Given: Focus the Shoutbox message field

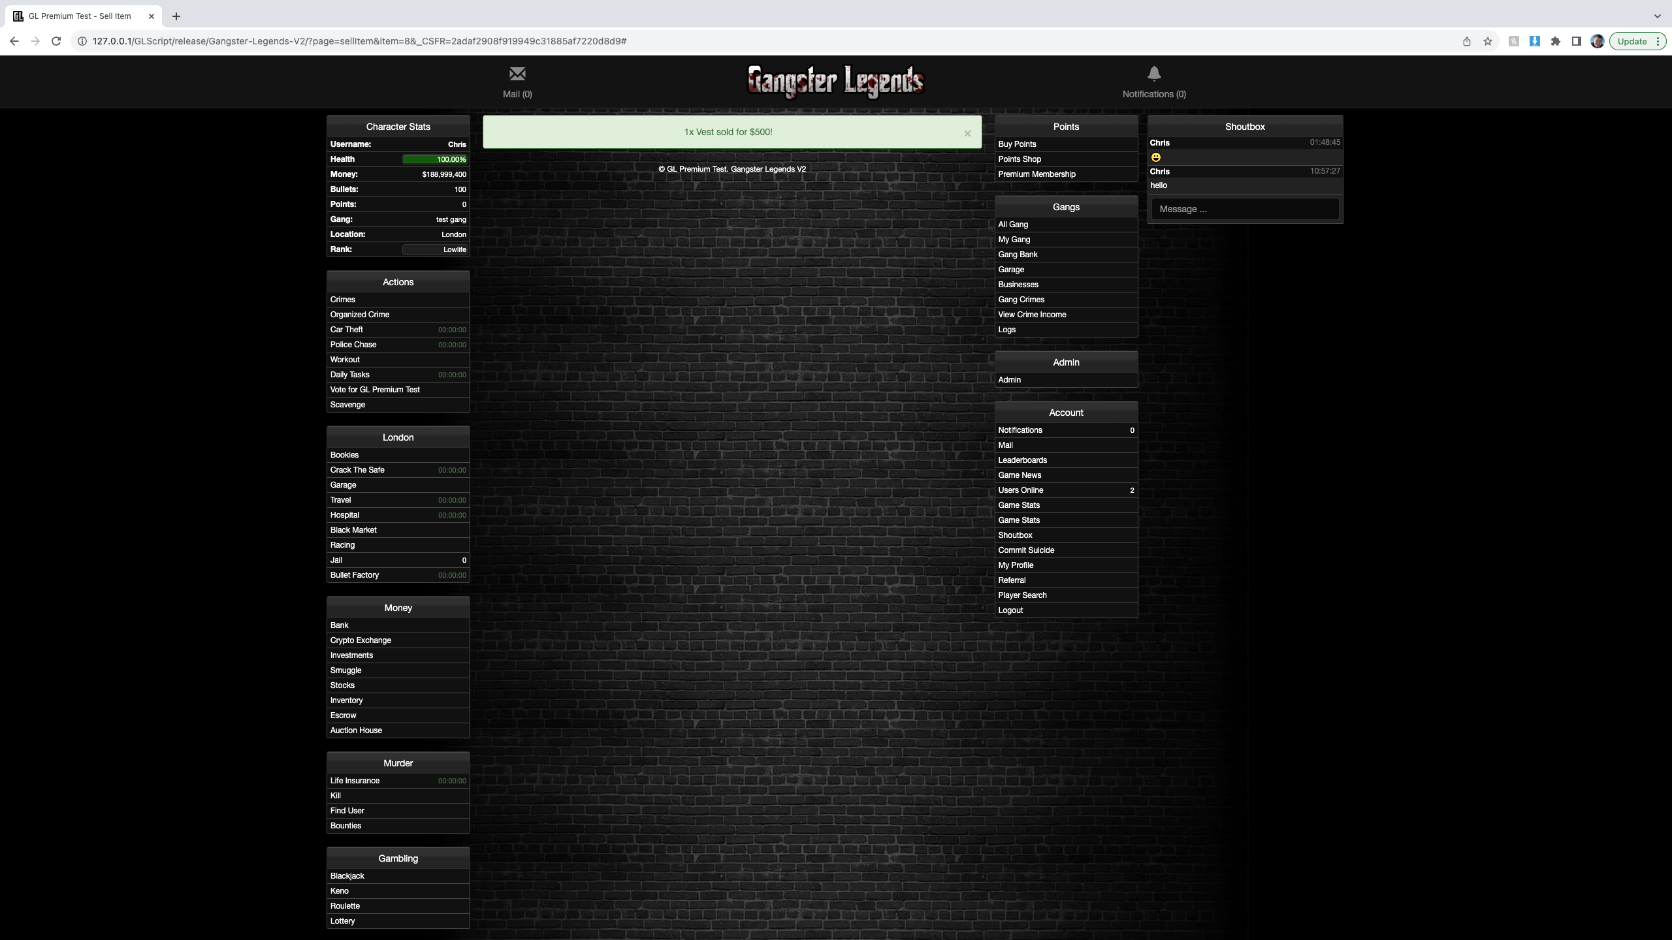Looking at the screenshot, I should coord(1244,209).
